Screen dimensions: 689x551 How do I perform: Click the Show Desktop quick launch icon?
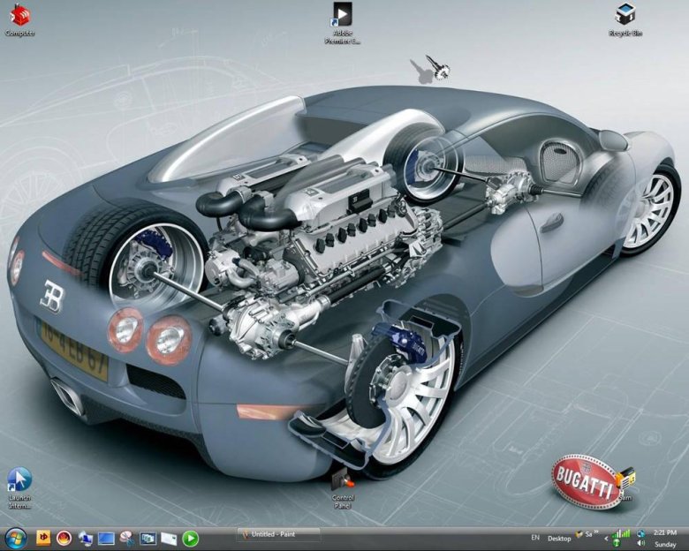coord(107,538)
